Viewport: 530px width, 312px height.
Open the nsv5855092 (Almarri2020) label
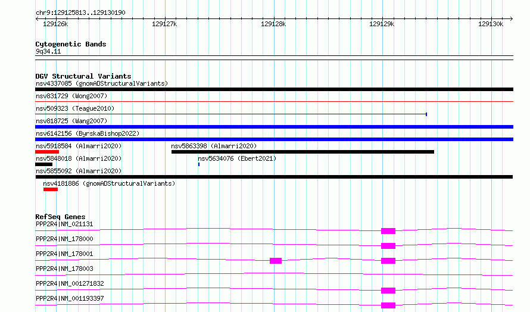[x=79, y=171]
